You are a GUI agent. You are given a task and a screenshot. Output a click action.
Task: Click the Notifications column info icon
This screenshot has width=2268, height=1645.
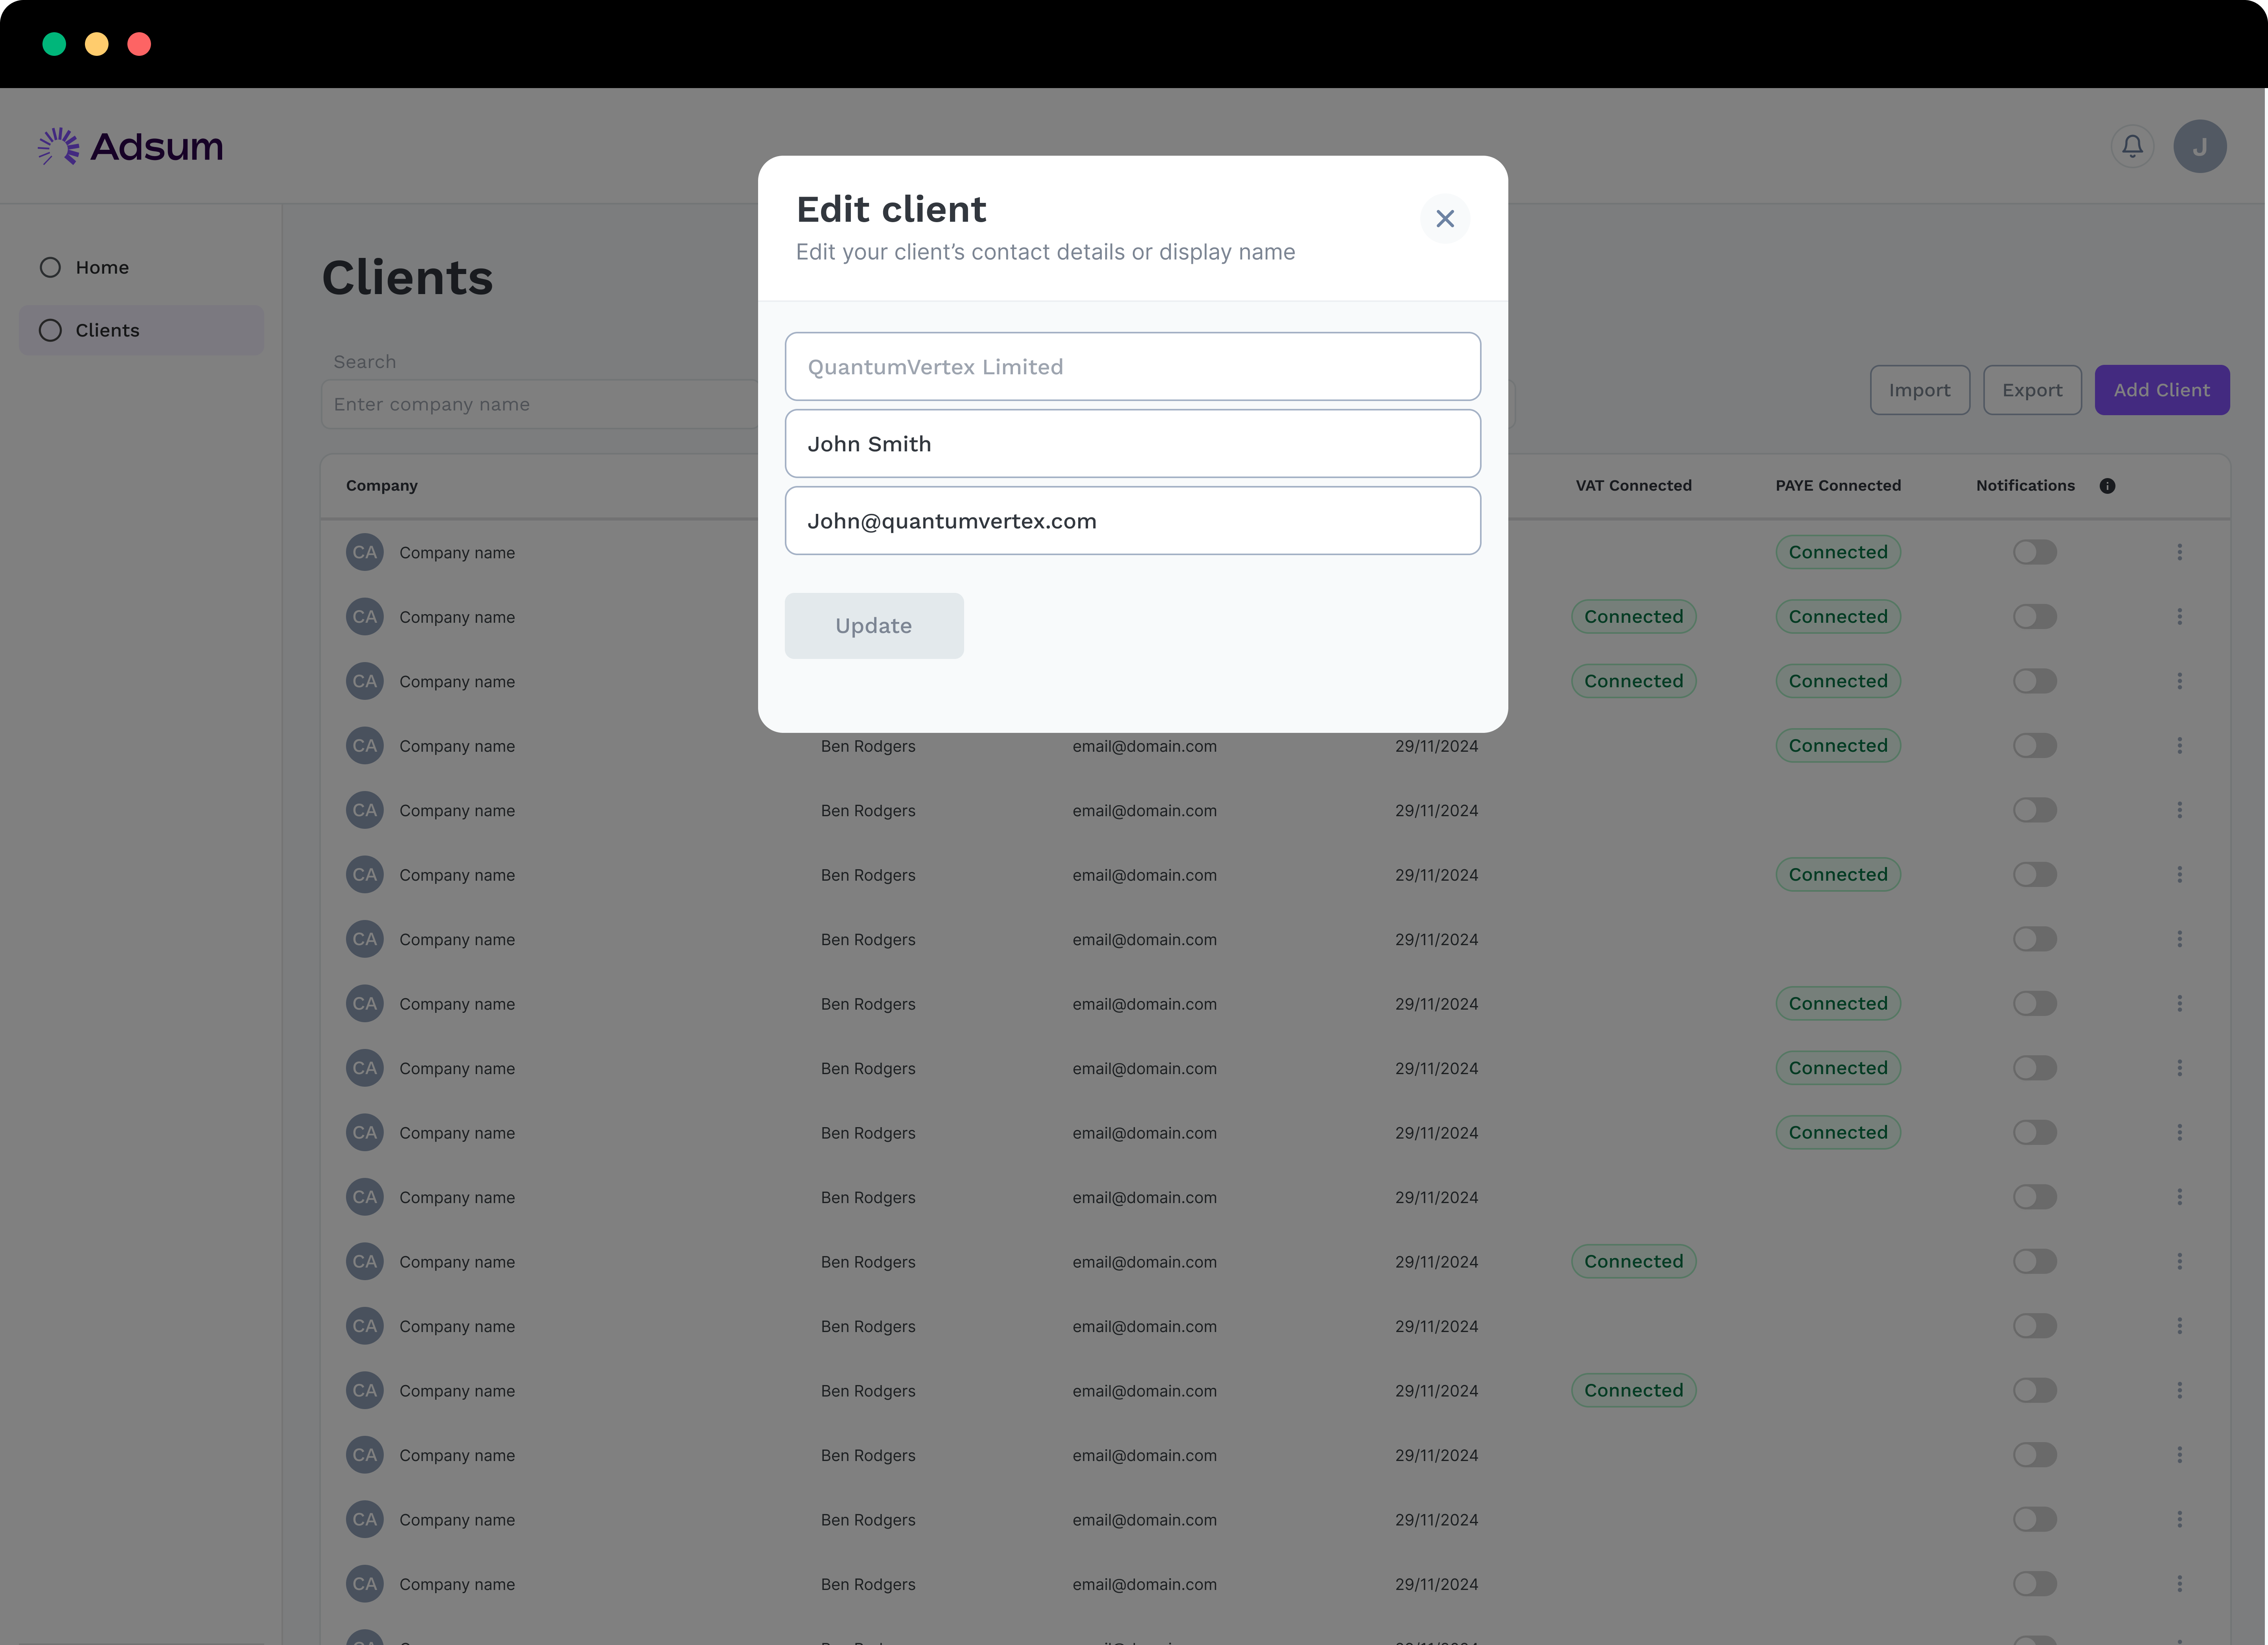pos(2107,486)
